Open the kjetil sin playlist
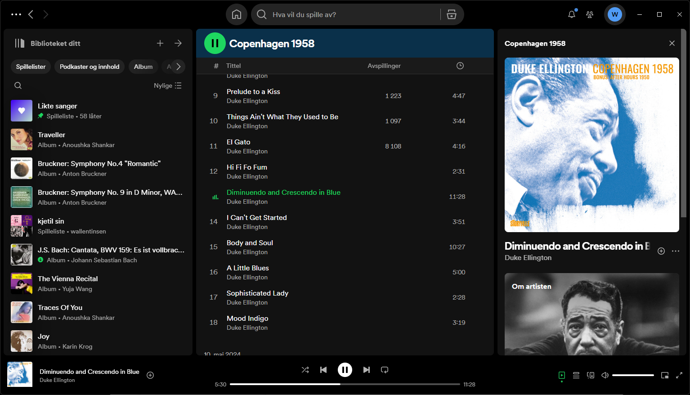Image resolution: width=690 pixels, height=395 pixels. [98, 226]
